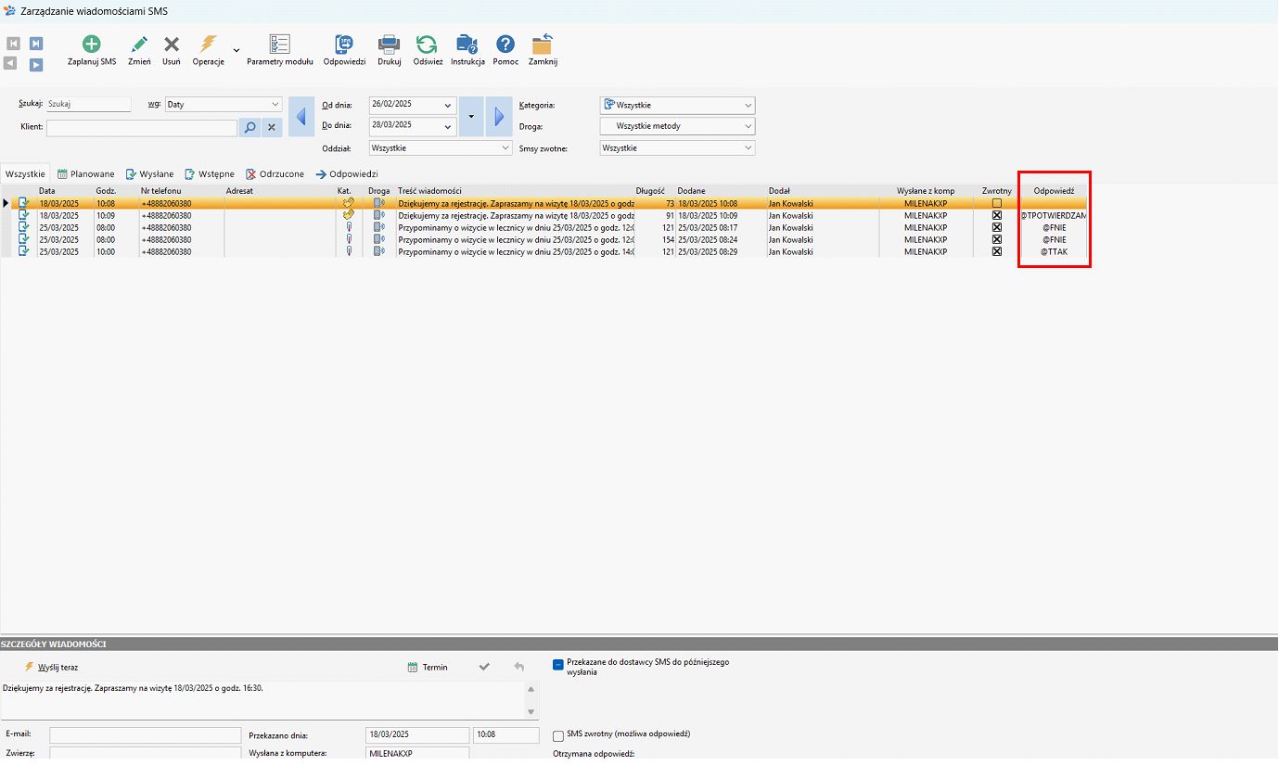Switch to the Planowane tab
1279x778 pixels.
click(x=86, y=173)
